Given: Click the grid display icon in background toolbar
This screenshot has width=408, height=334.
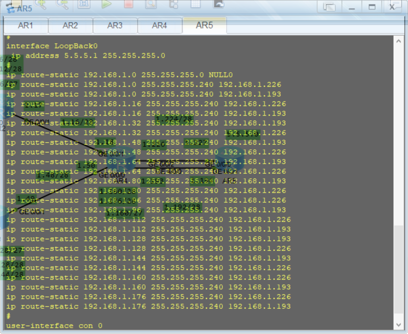Looking at the screenshot, I should coord(196,4).
